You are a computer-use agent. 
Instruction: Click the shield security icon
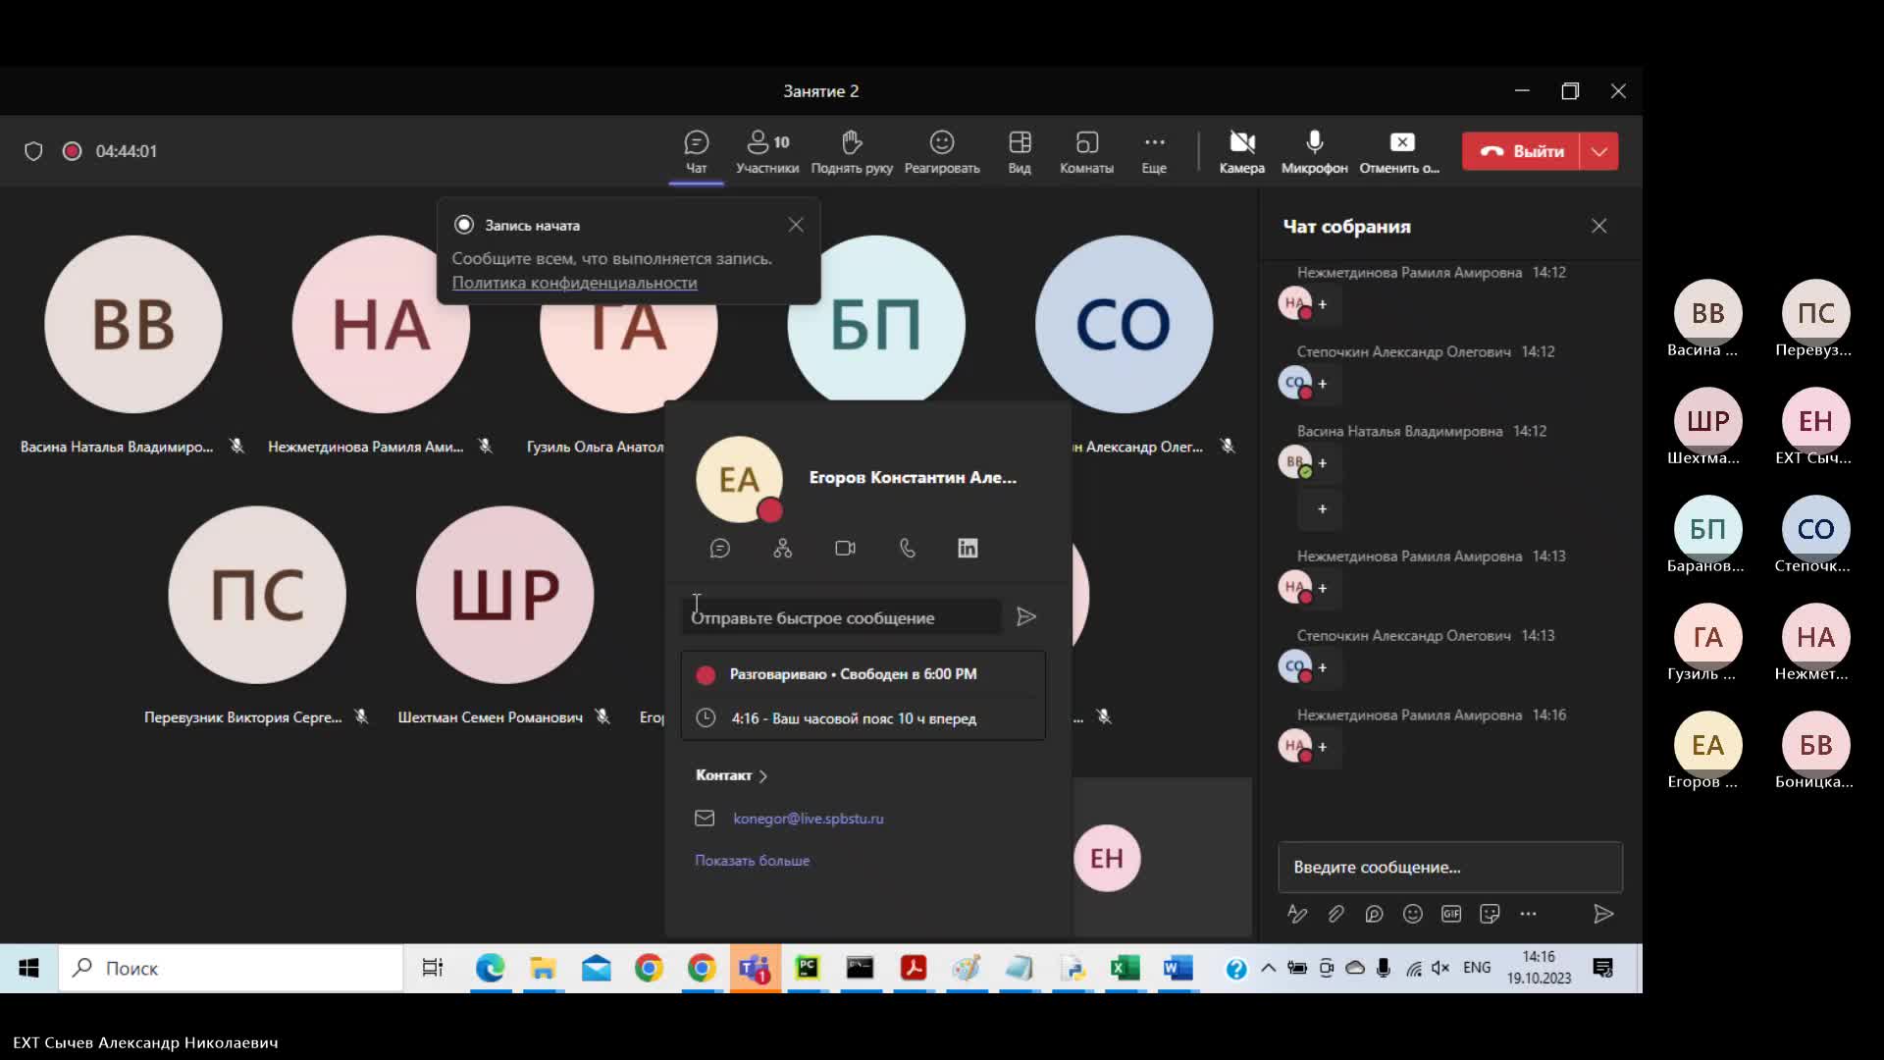33,151
